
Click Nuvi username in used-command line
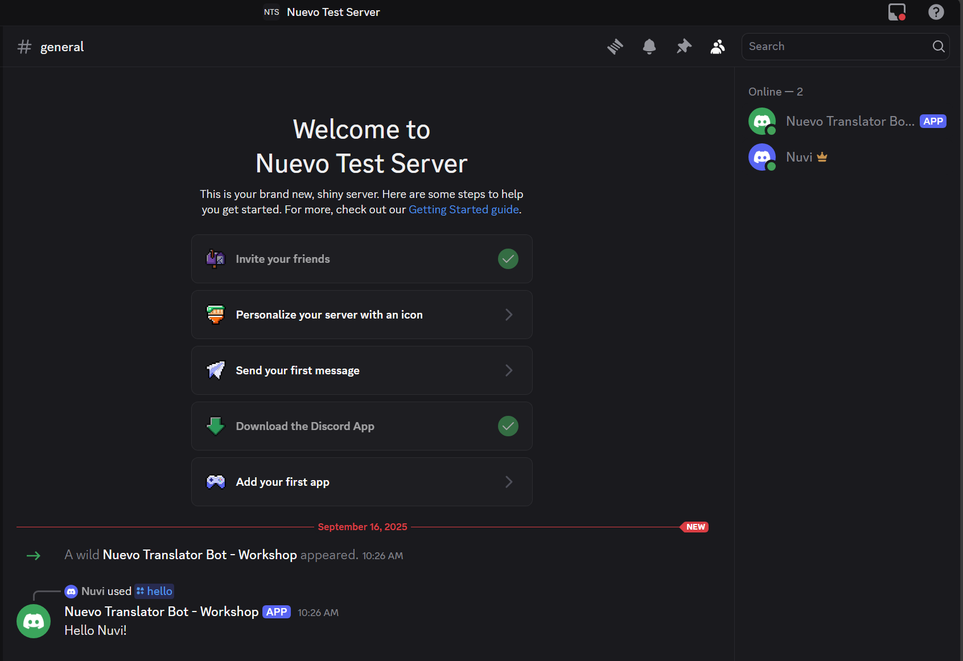(93, 591)
